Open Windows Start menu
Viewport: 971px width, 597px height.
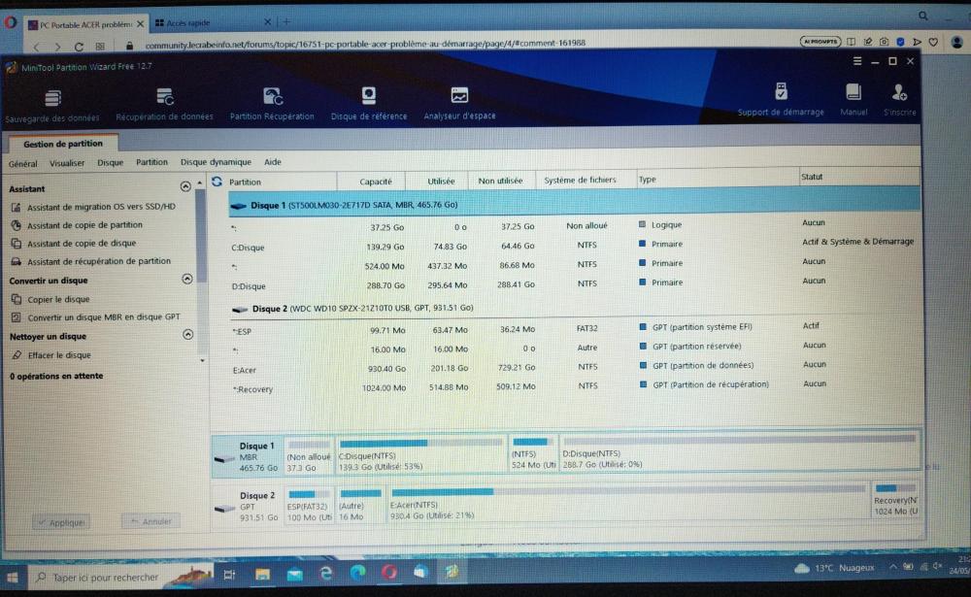point(12,578)
